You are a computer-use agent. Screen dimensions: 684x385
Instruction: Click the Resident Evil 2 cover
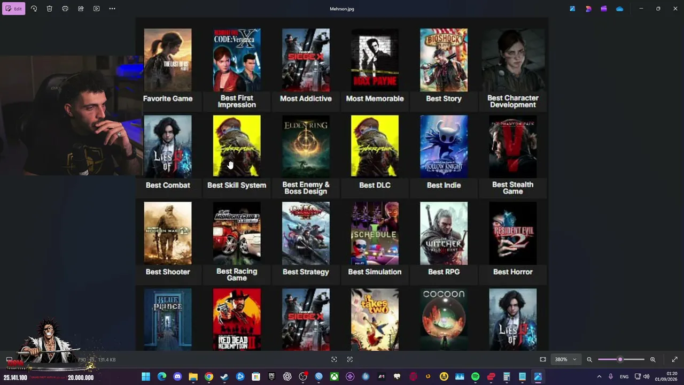click(x=512, y=233)
